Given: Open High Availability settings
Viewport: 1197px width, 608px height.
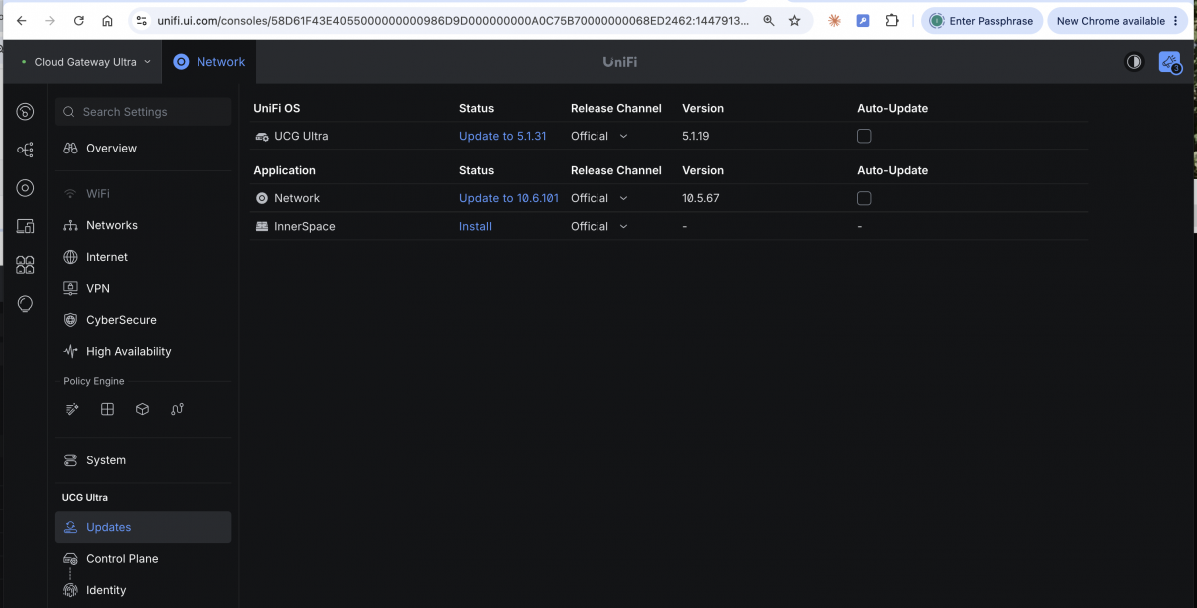Looking at the screenshot, I should coord(143,351).
